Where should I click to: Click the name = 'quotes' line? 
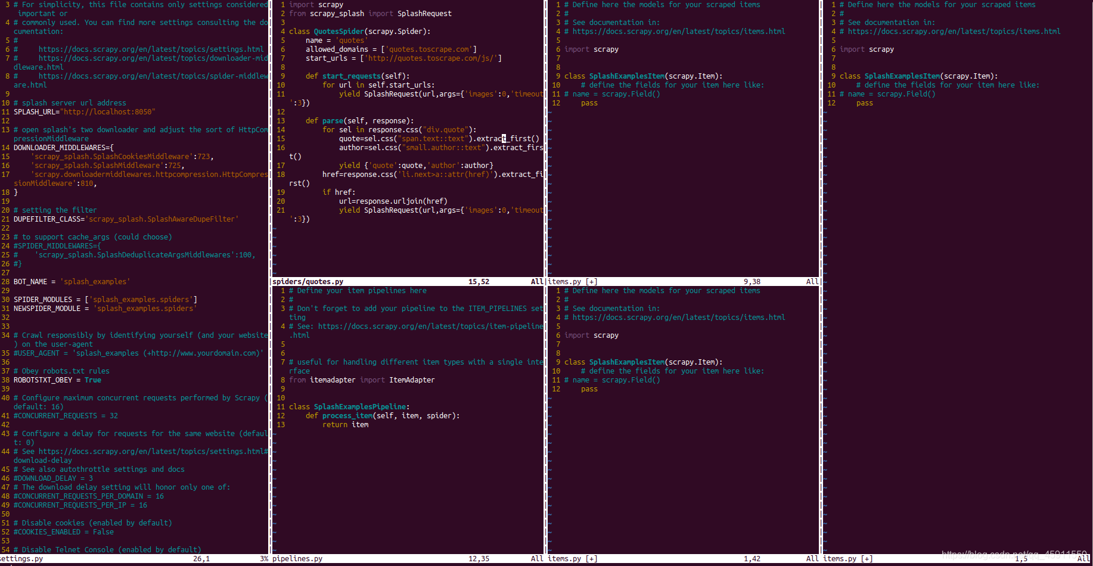pos(337,41)
